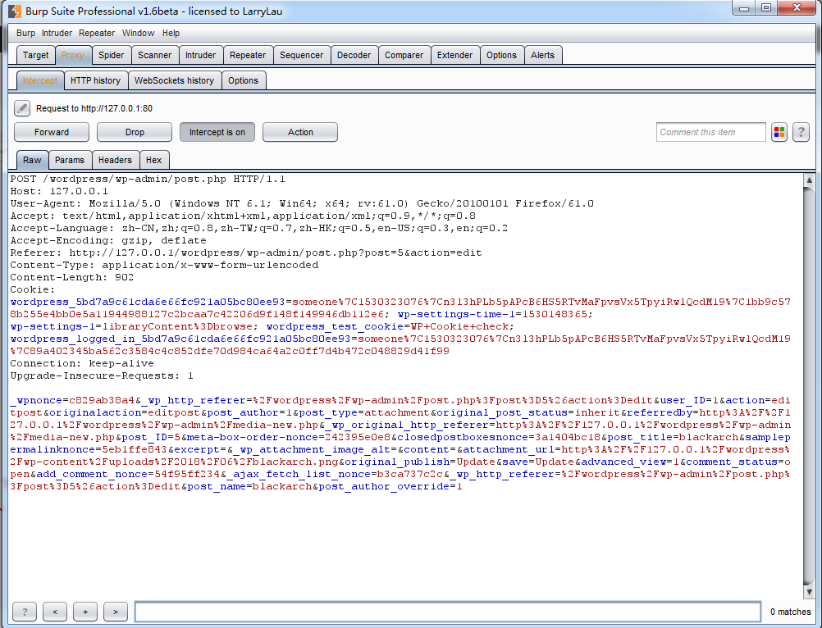Go to next search match

(116, 612)
